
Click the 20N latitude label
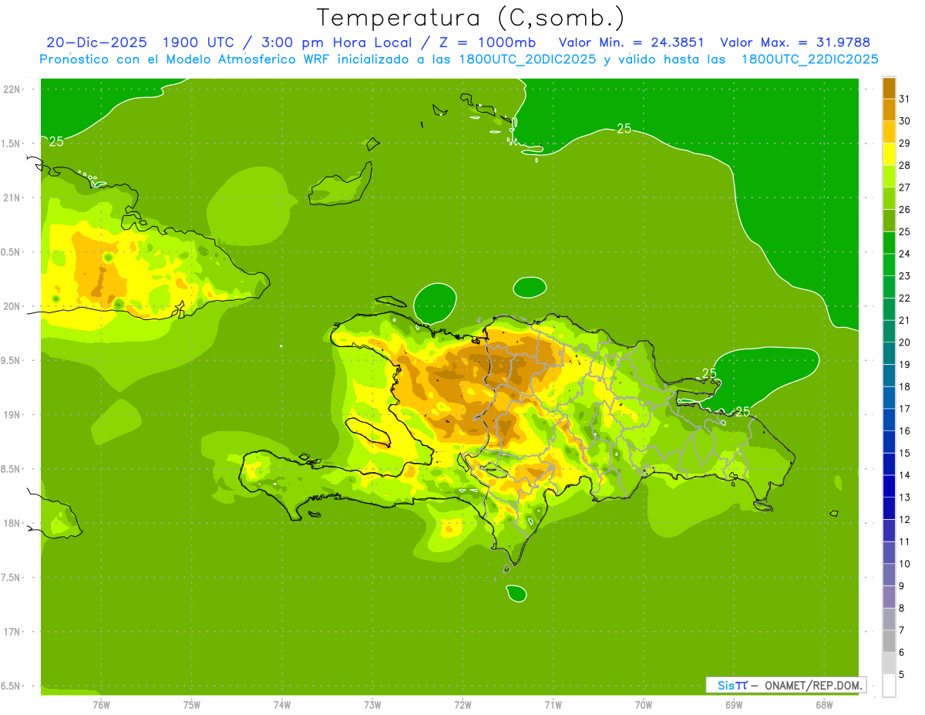(13, 306)
